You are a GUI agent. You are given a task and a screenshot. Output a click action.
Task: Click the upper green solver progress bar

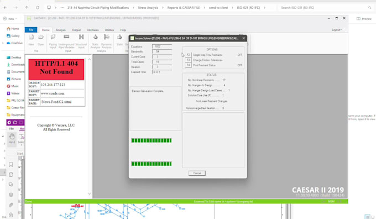pos(152,140)
